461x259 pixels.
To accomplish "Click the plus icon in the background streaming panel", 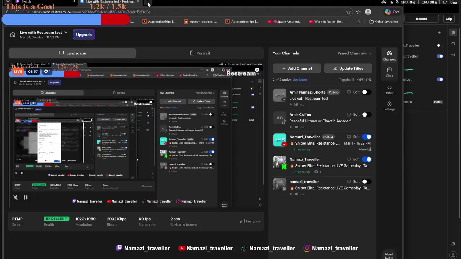I will click(439, 33).
